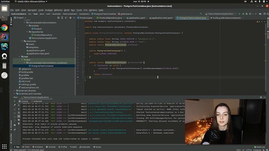This screenshot has height=151, width=269.
Task: Open the Refactor menu
Action: (x=58, y=10)
